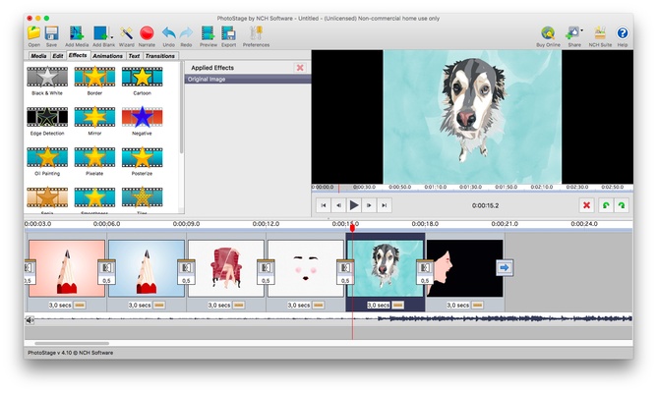Rotate the slide clockwise
This screenshot has width=657, height=393.
622,205
